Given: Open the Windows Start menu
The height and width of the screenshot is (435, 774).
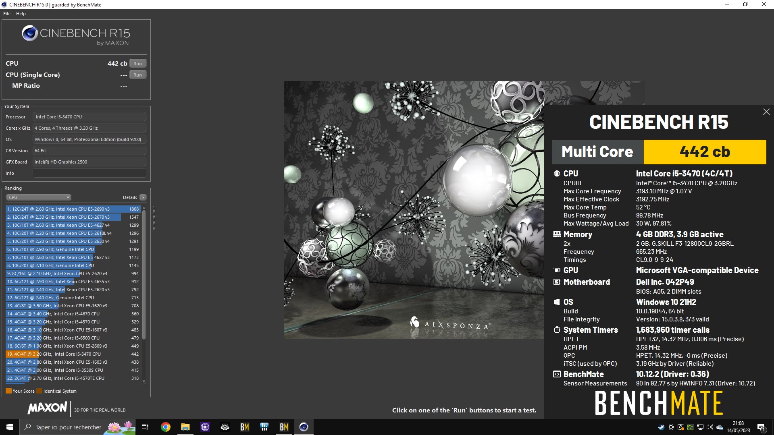Looking at the screenshot, I should (x=10, y=427).
